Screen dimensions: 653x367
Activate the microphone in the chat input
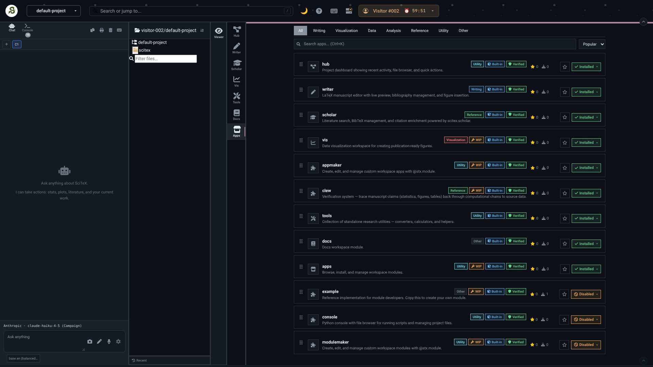109,342
